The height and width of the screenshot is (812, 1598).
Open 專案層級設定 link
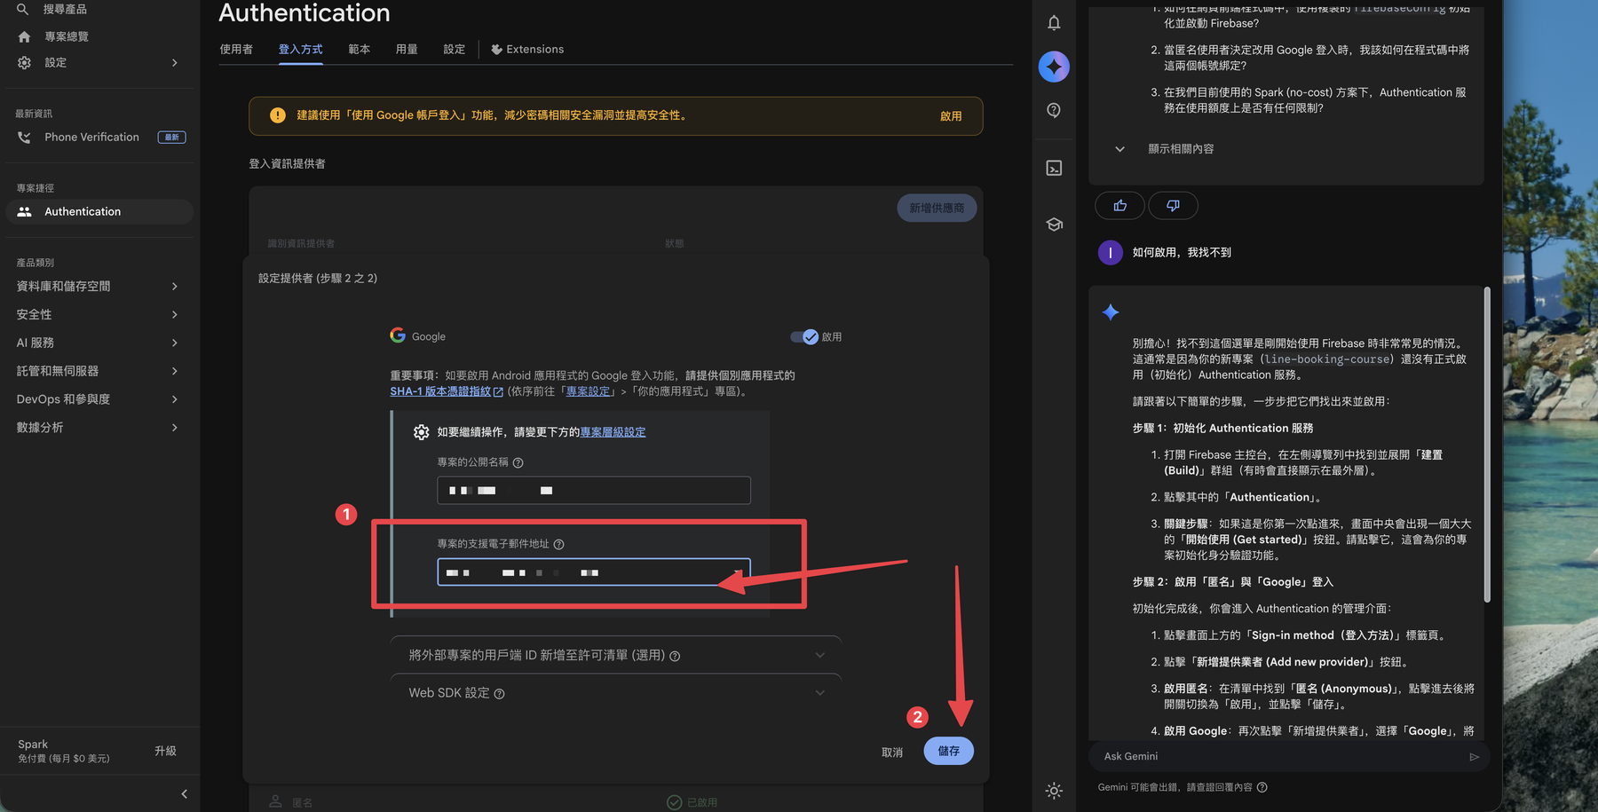point(613,432)
